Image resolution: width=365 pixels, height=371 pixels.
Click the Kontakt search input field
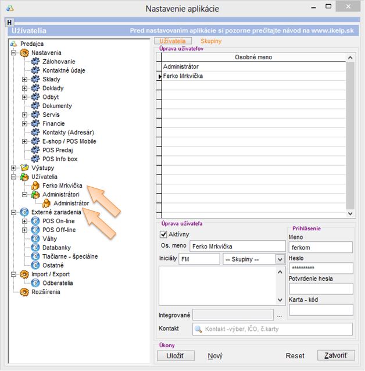pyautogui.click(x=272, y=329)
